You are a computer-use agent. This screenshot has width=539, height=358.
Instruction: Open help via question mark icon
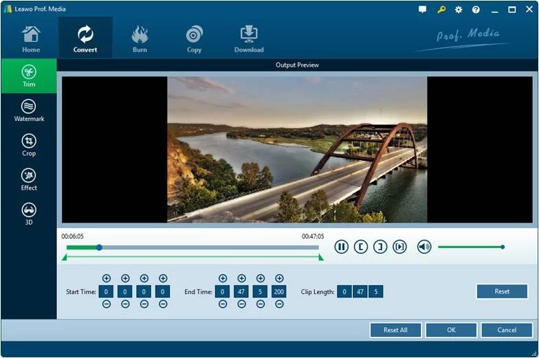476,10
